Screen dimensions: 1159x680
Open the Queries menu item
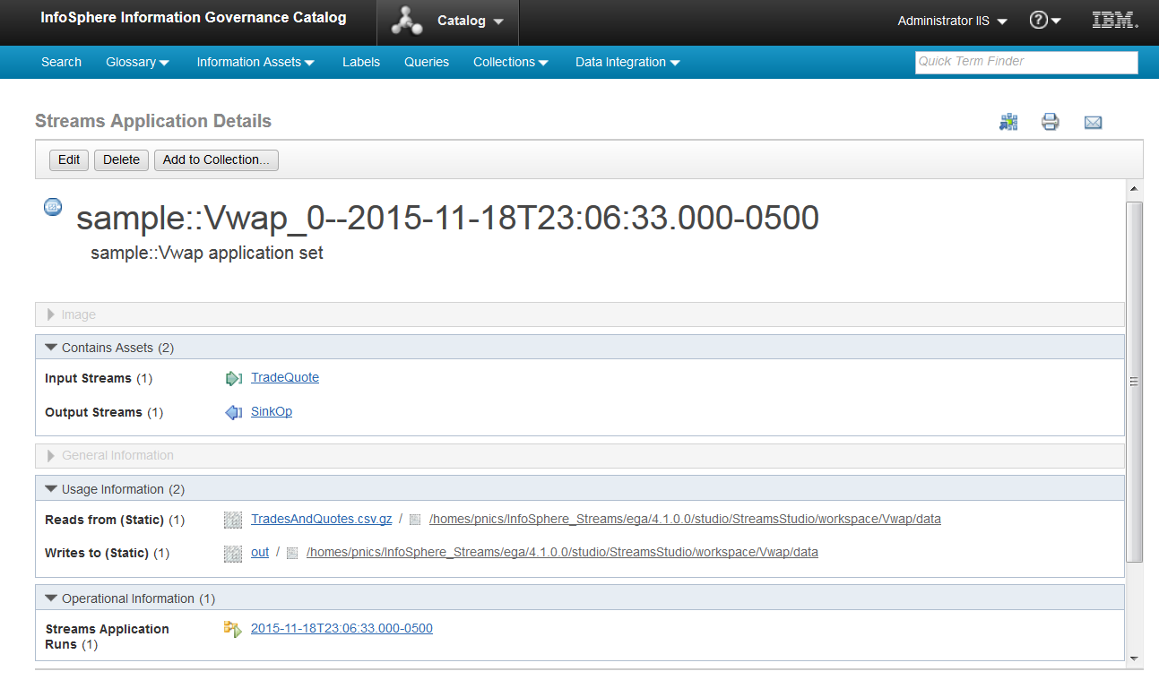click(x=427, y=62)
